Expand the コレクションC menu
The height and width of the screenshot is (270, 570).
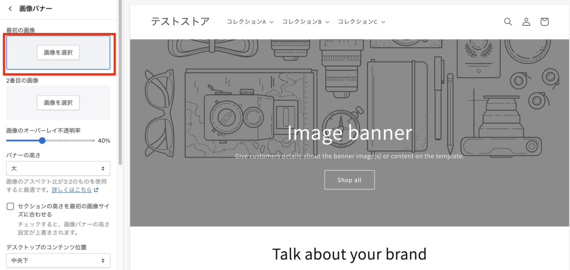361,22
